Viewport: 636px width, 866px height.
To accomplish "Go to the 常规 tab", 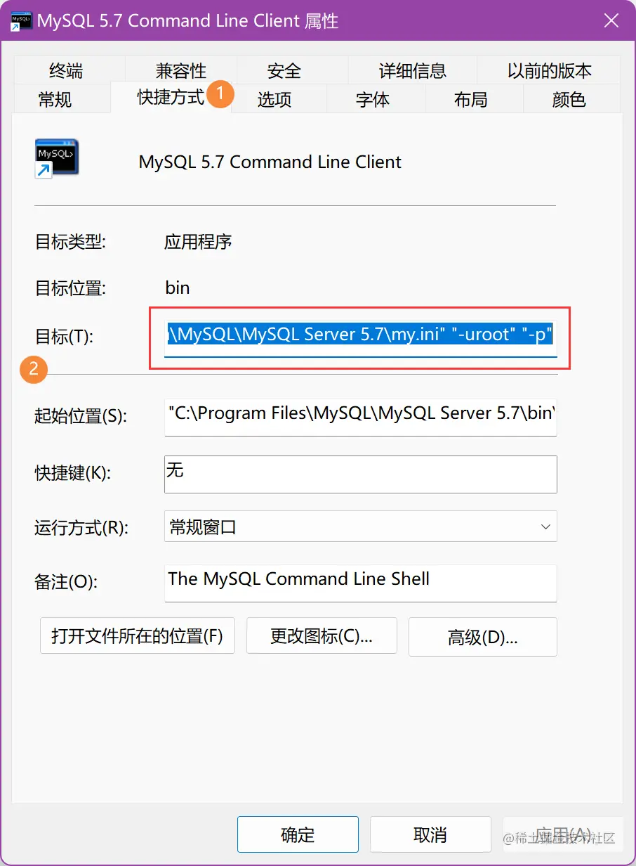I will point(55,99).
